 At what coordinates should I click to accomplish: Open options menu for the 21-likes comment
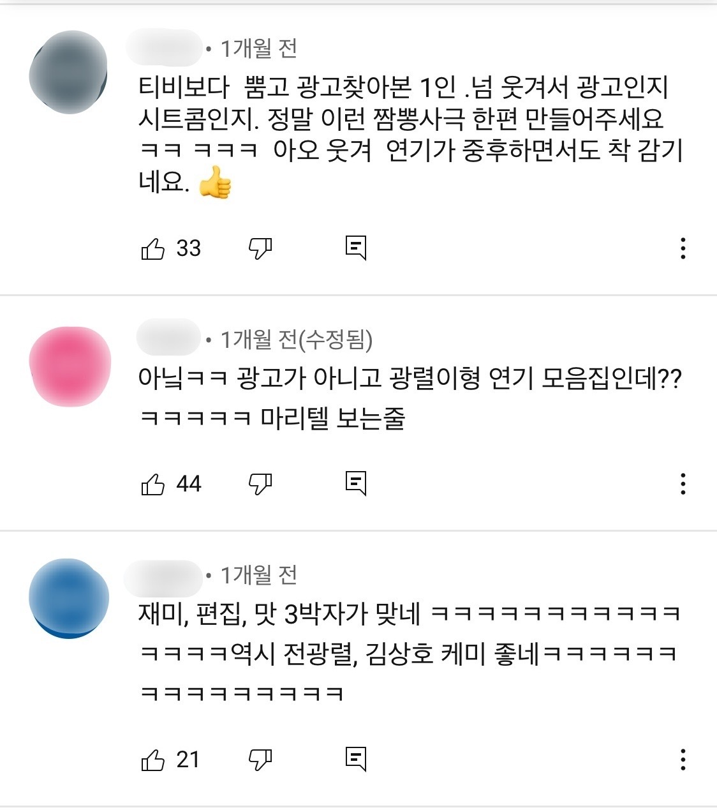coord(683,760)
